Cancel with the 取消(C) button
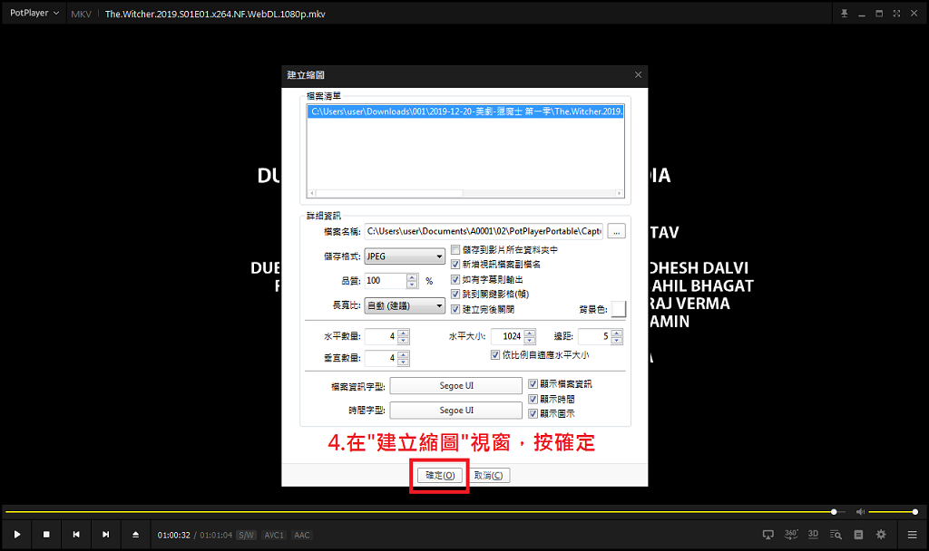This screenshot has width=929, height=551. click(x=488, y=475)
